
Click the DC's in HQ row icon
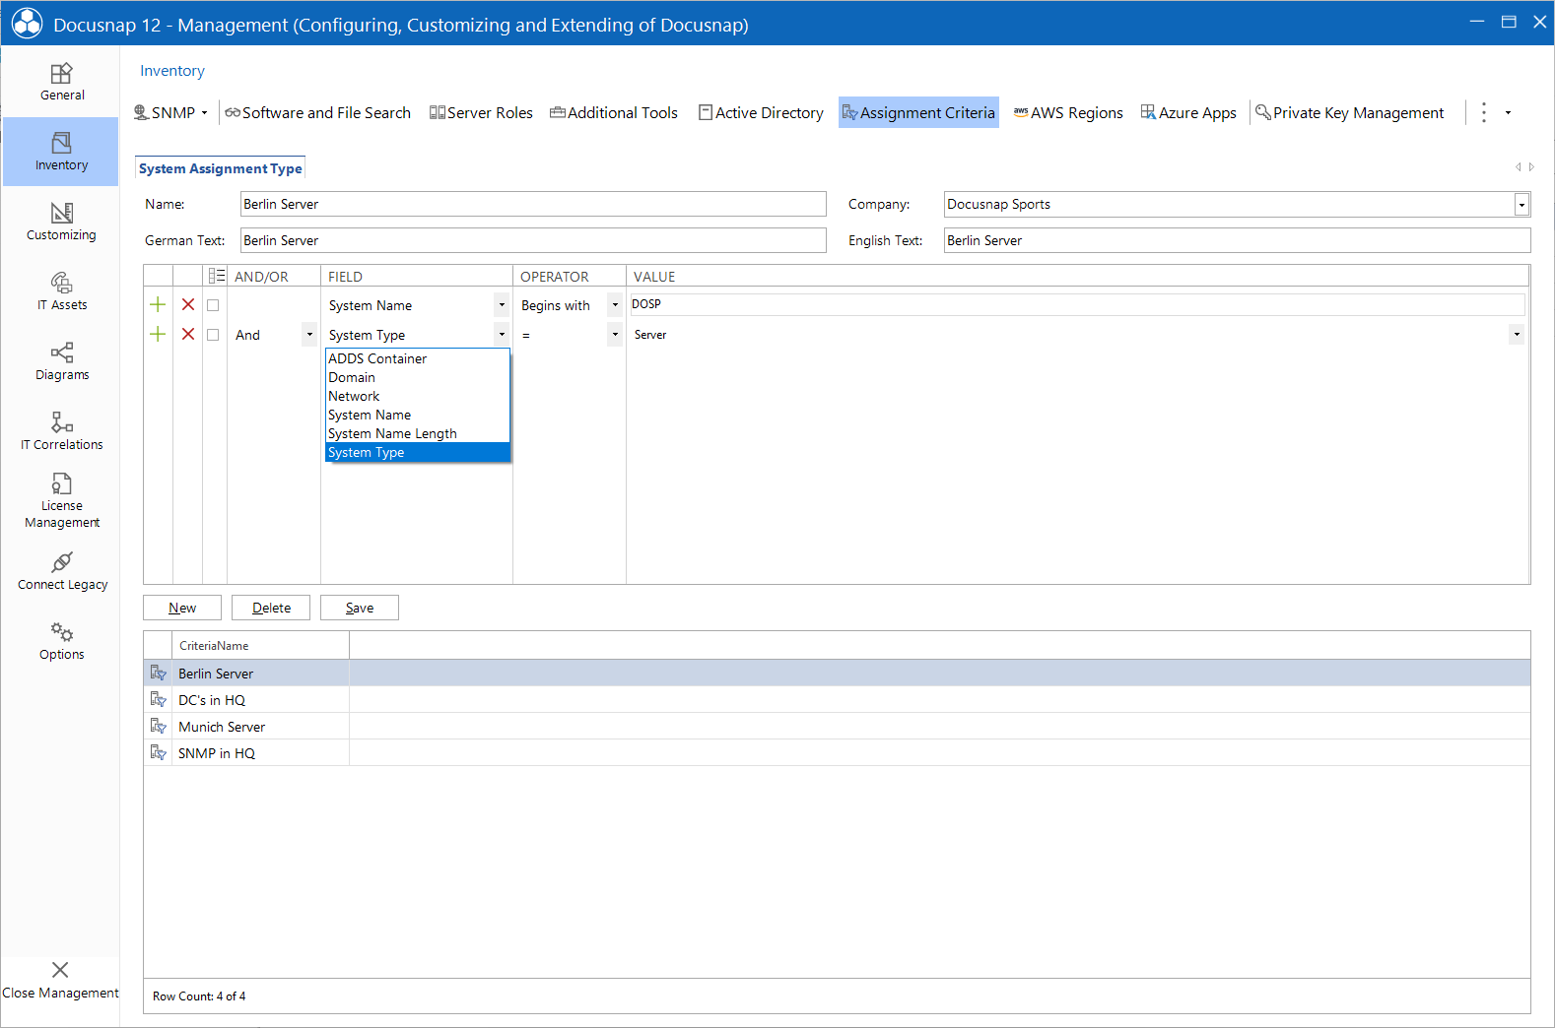[158, 699]
